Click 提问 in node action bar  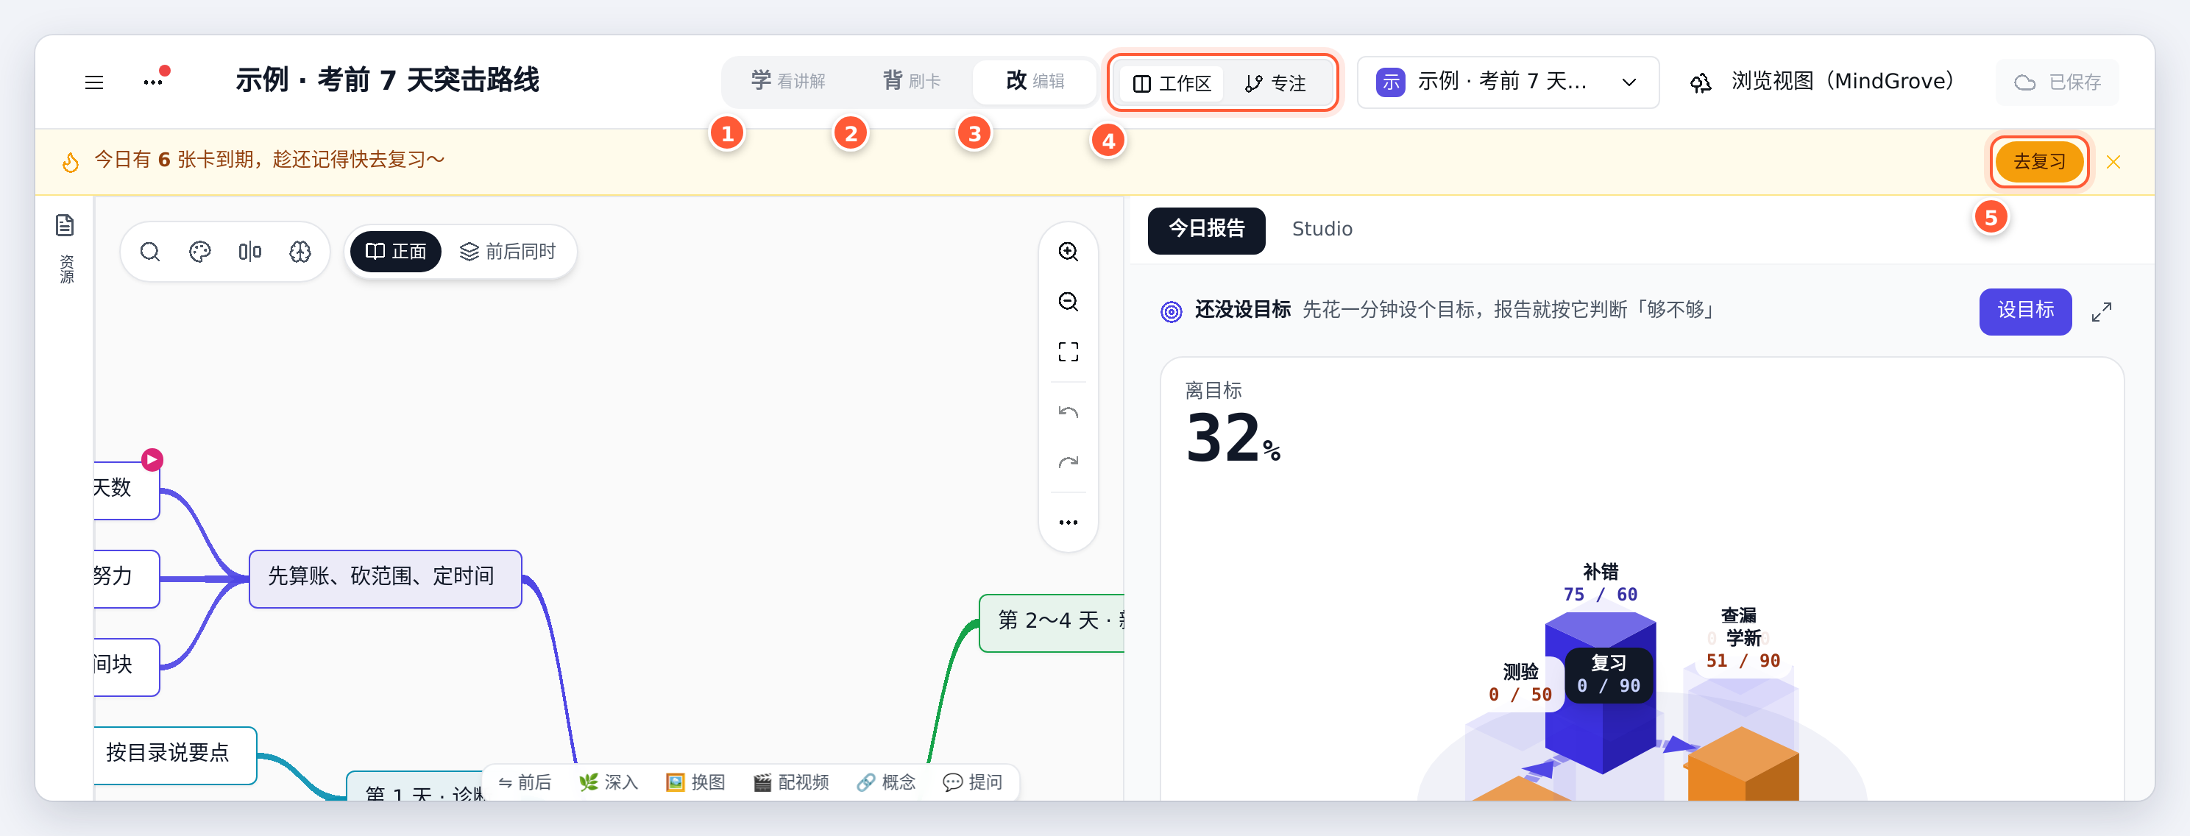pos(971,782)
